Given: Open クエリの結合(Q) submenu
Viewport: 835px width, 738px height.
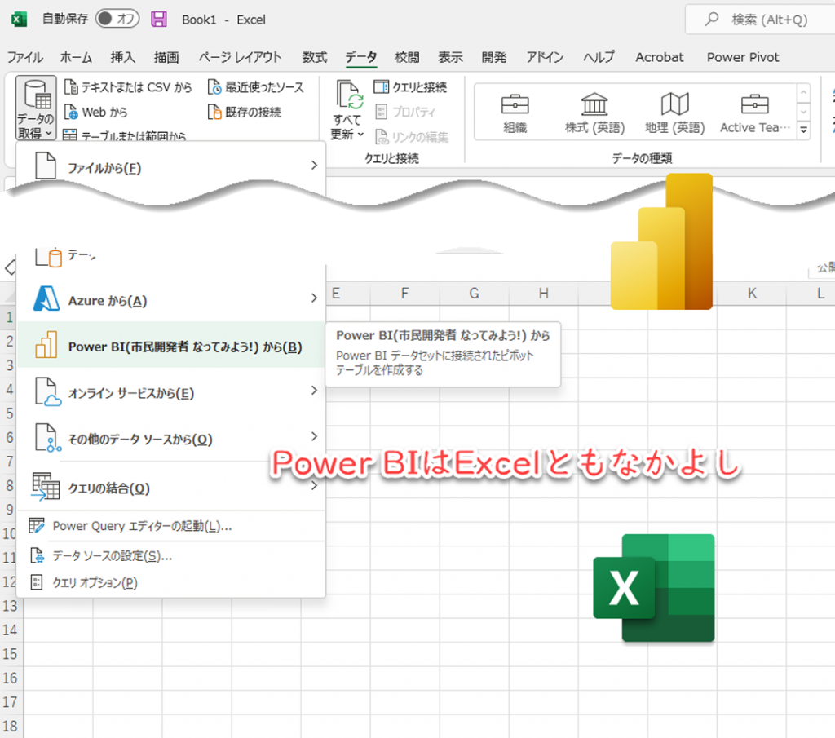Looking at the screenshot, I should (x=171, y=487).
